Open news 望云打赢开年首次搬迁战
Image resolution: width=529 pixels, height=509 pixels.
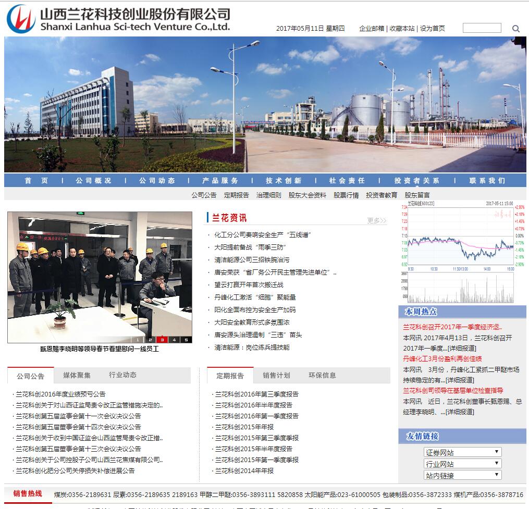[249, 284]
